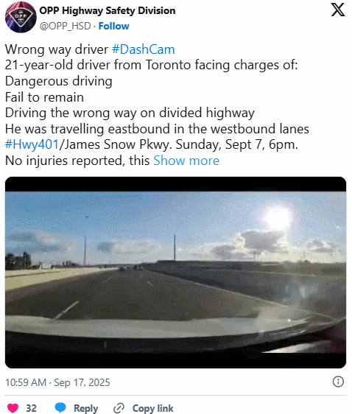Click the sun in the video frame
Image resolution: width=352 pixels, height=414 pixels.
278,218
